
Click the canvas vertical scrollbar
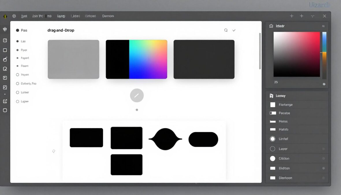click(260, 51)
